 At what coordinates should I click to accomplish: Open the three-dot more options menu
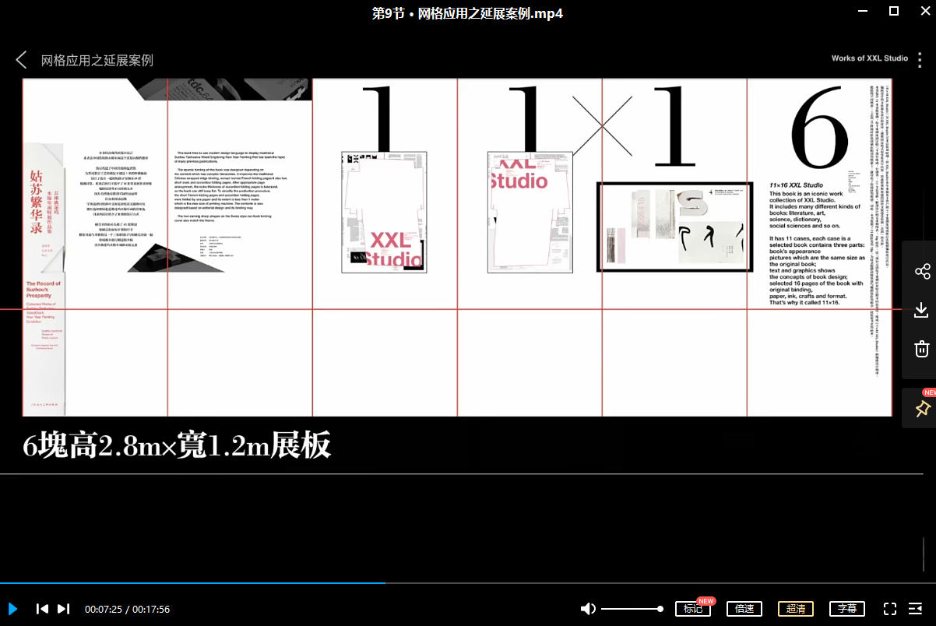(921, 59)
